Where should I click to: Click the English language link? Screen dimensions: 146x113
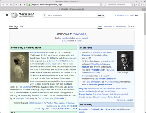pyautogui.click(x=79, y=41)
